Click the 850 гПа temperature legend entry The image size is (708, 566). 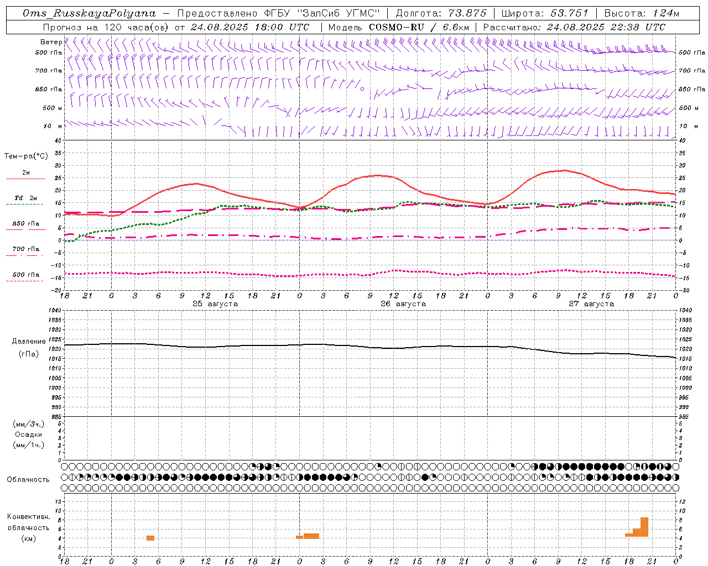coord(25,226)
